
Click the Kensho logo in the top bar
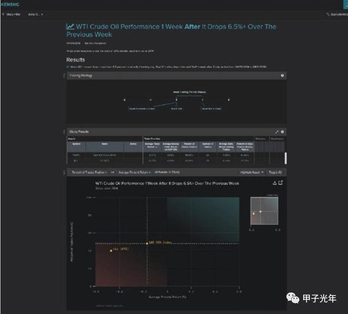pos(10,4)
